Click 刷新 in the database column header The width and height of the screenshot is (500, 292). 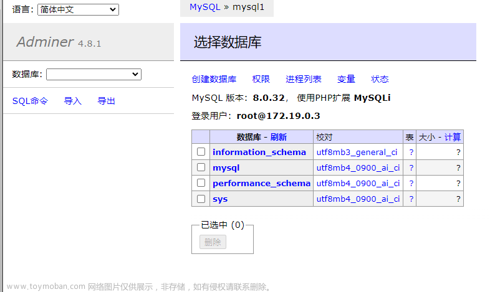click(279, 137)
